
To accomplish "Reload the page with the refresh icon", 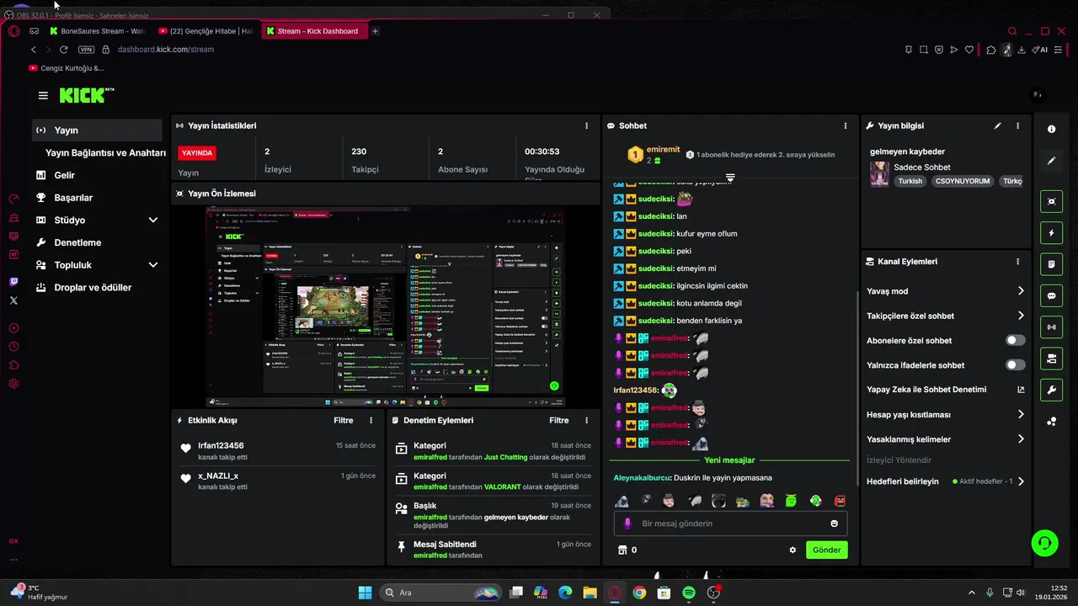I will pos(63,50).
